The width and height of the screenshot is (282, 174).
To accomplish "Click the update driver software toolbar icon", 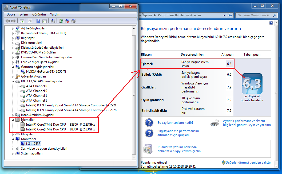I will click(61, 21).
